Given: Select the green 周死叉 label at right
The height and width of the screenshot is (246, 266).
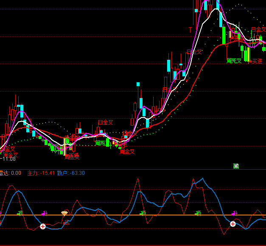Looking at the screenshot, I should click(x=234, y=61).
